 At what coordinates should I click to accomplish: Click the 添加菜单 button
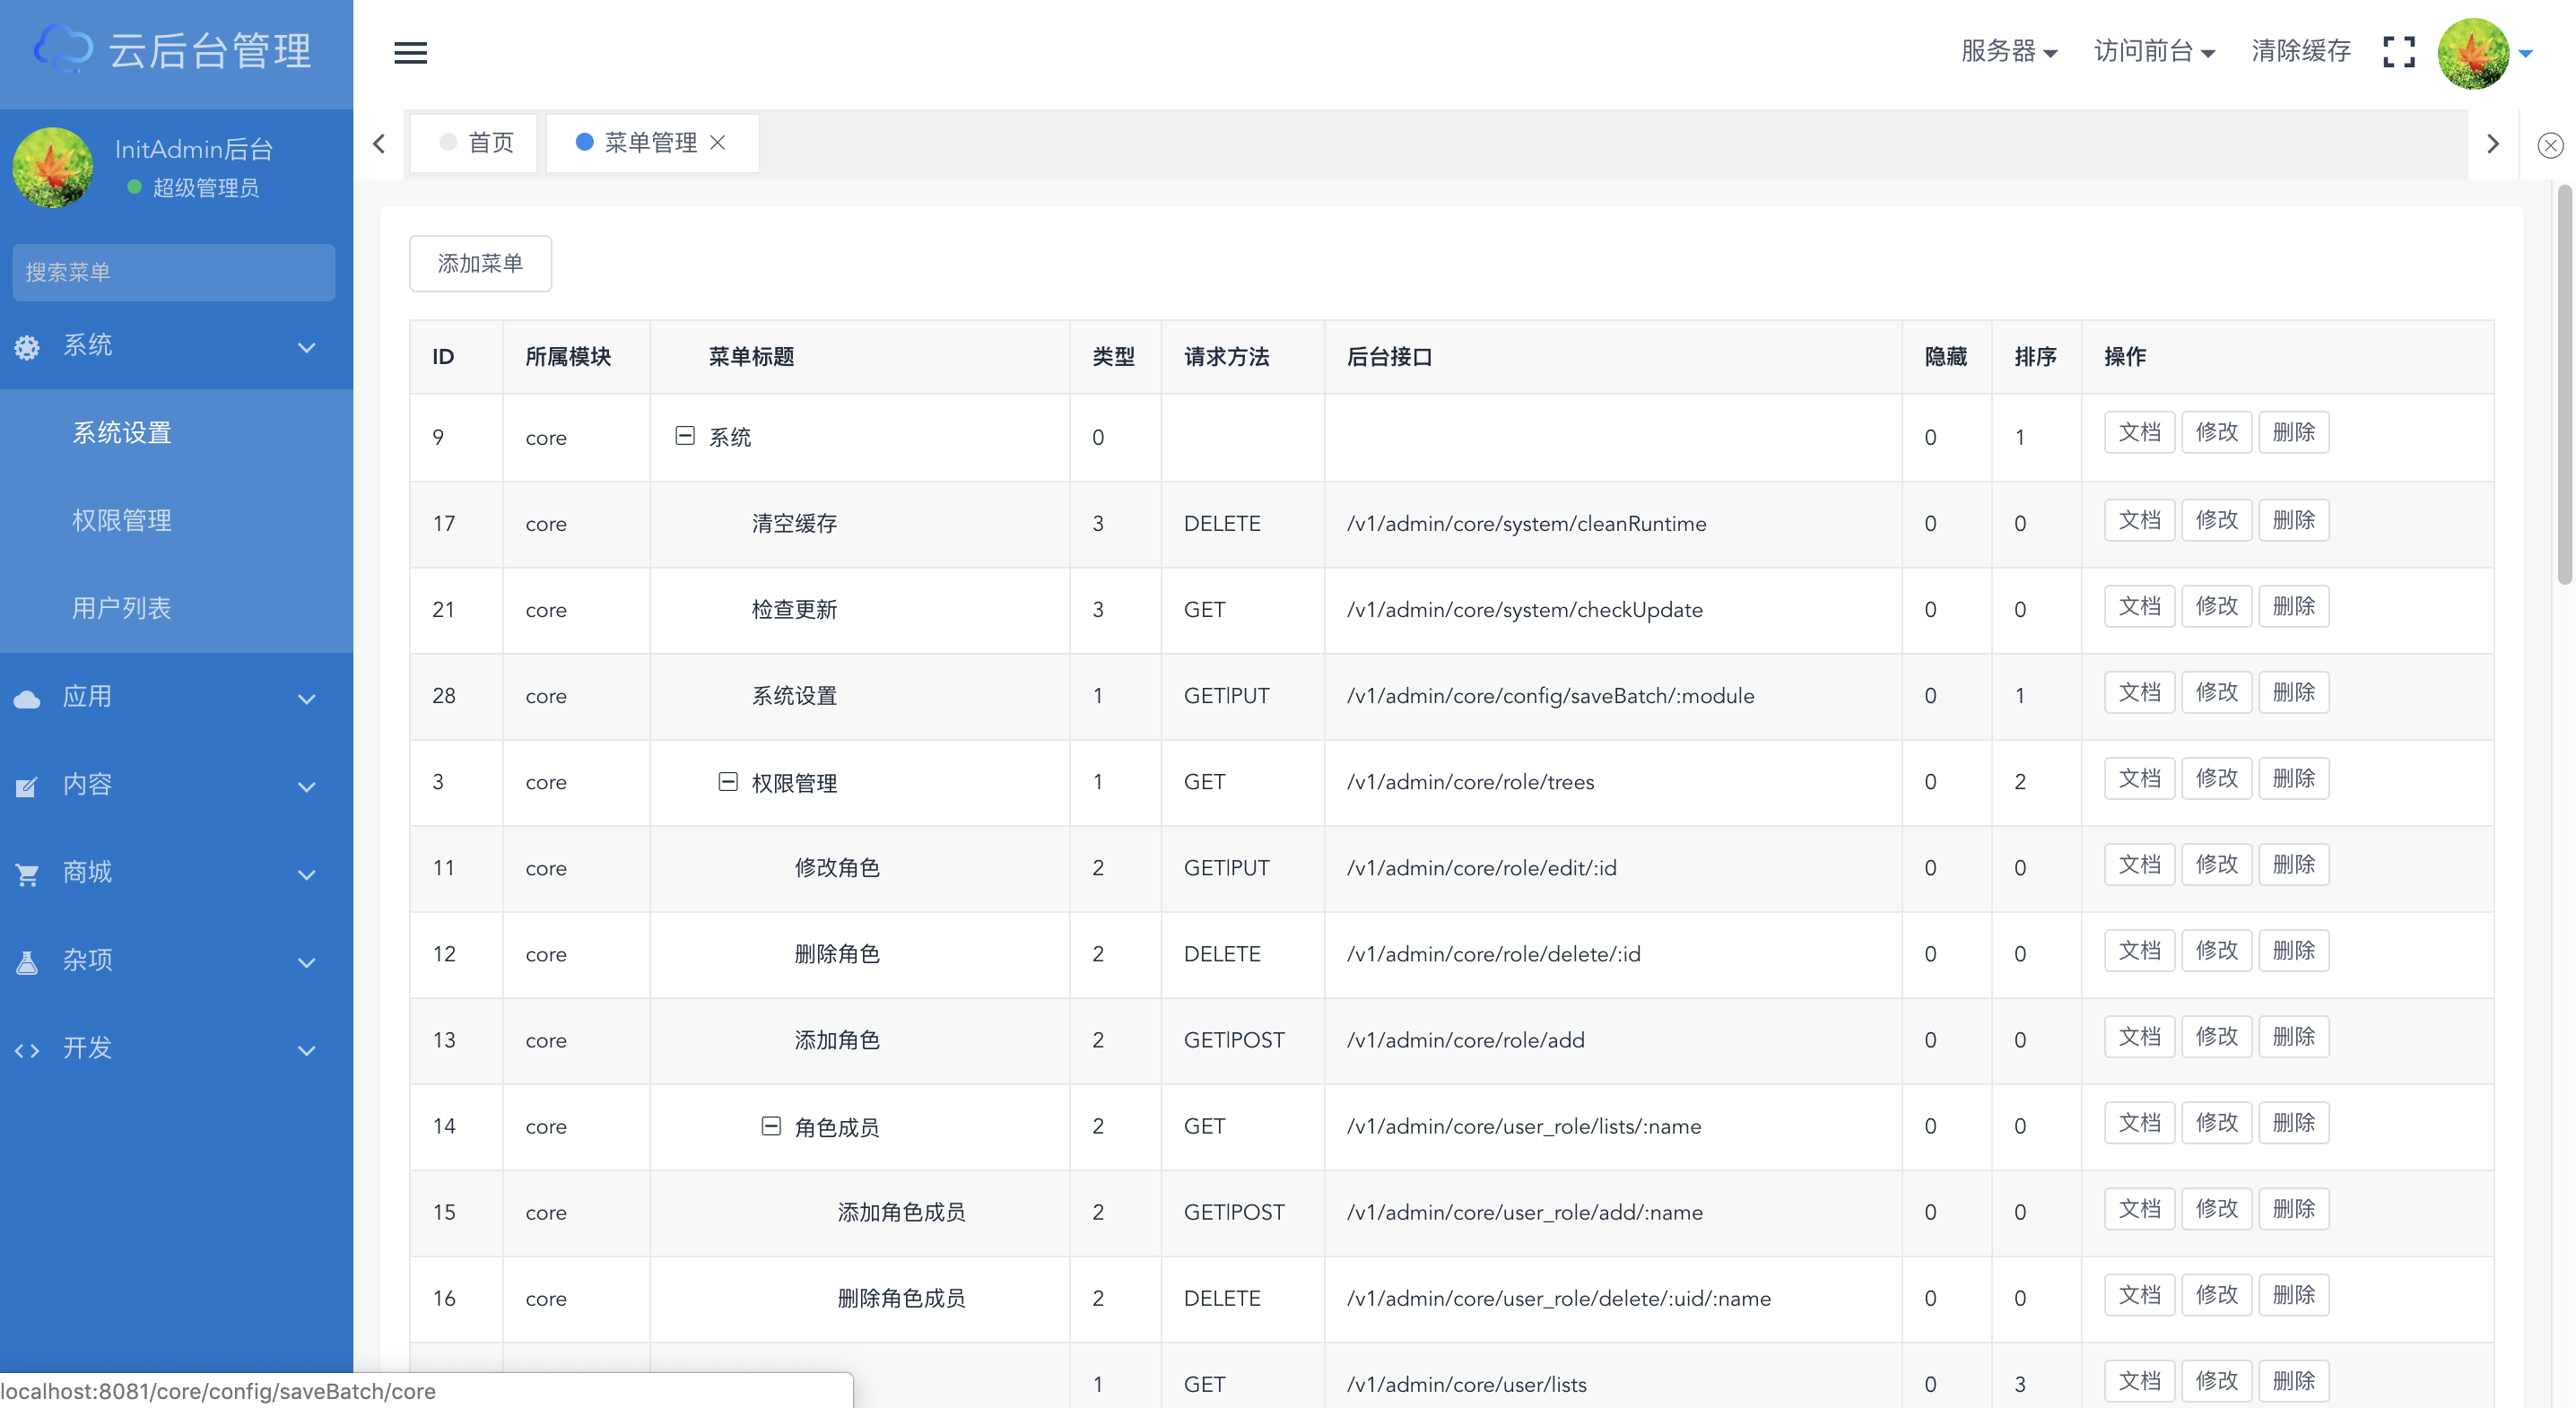(x=480, y=263)
